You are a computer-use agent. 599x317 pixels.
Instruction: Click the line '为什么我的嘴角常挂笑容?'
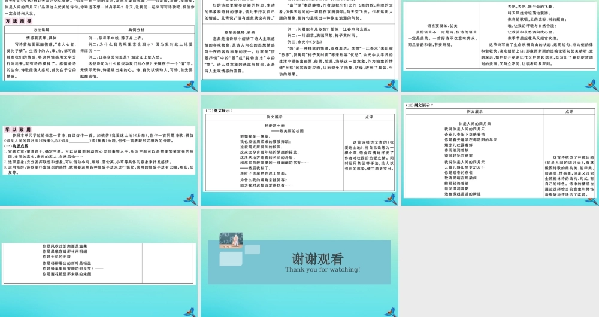(264, 179)
